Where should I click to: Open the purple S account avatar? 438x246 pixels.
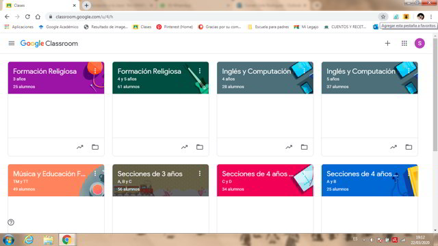420,43
